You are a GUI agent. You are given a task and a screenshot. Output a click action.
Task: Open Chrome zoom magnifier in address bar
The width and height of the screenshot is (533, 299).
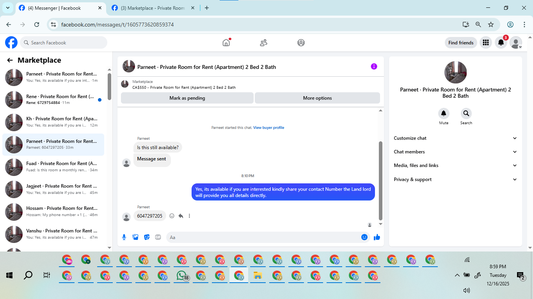(x=478, y=25)
